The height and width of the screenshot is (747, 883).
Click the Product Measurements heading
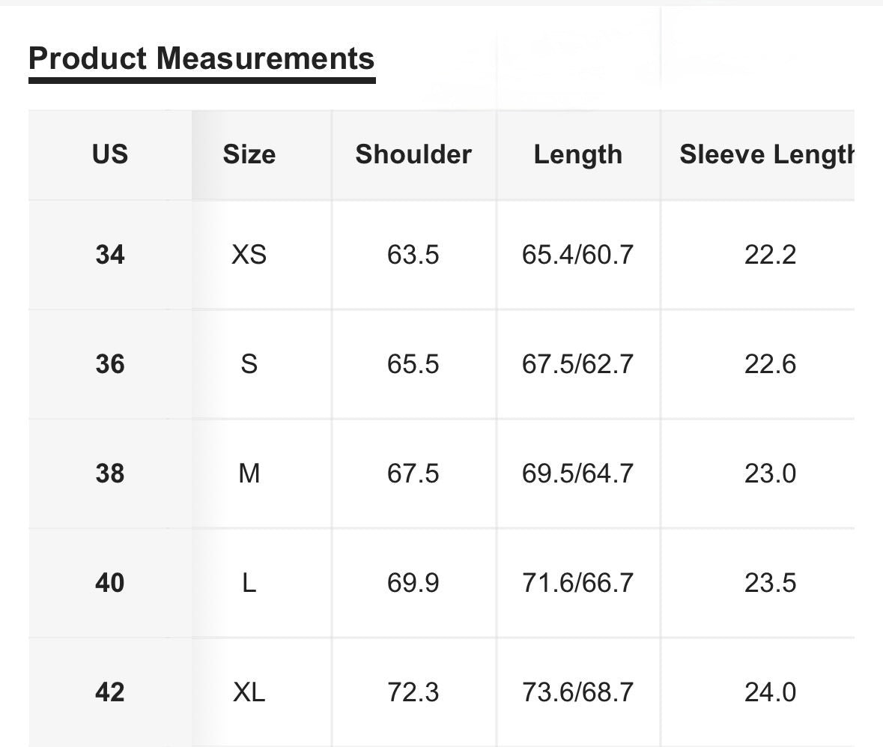[201, 58]
